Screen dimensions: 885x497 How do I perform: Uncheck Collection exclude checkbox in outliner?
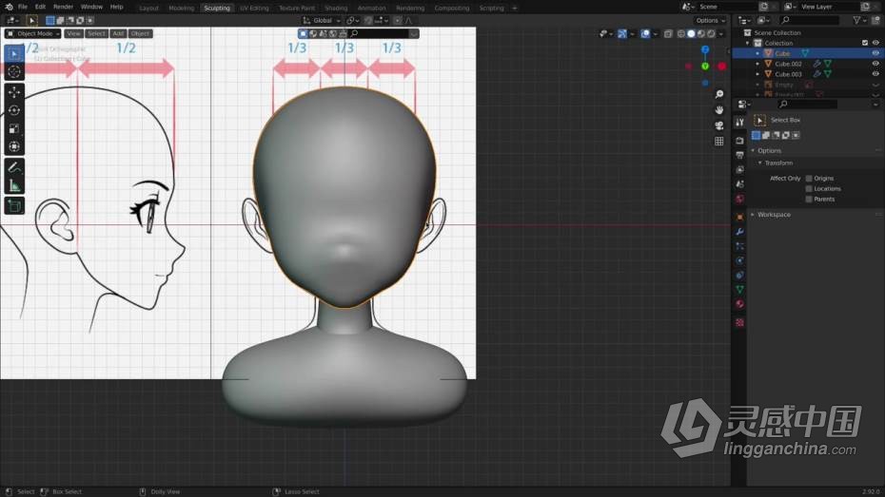865,43
